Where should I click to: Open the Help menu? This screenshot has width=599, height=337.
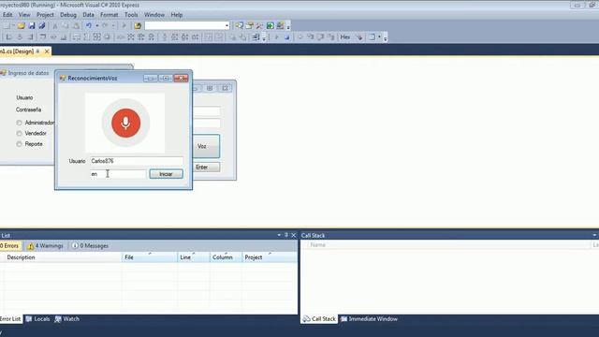(177, 15)
